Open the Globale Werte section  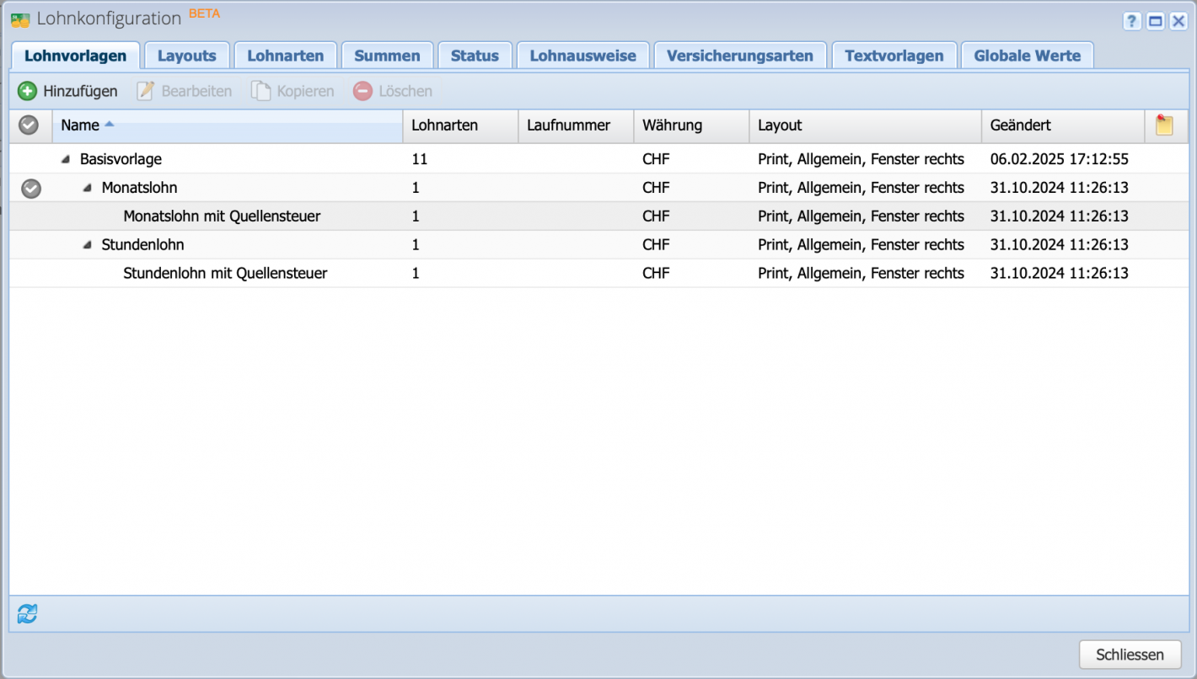coord(1027,54)
